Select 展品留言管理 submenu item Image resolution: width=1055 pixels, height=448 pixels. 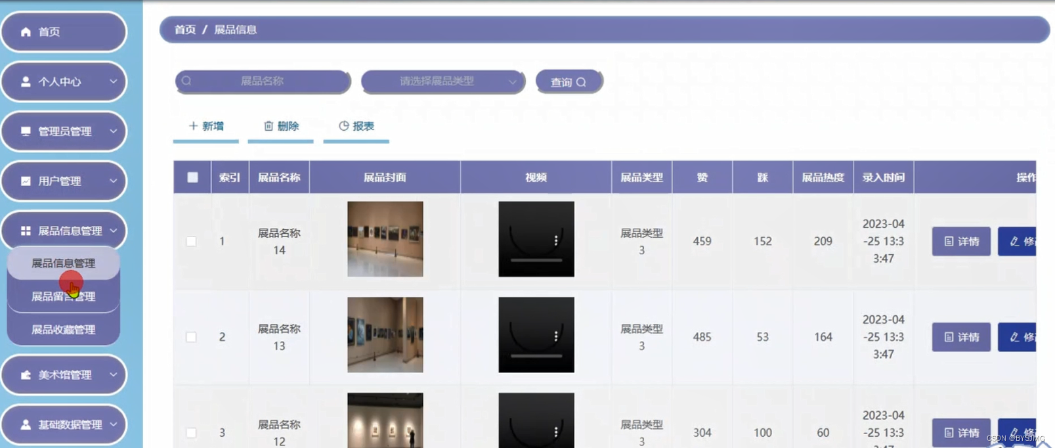pos(64,296)
